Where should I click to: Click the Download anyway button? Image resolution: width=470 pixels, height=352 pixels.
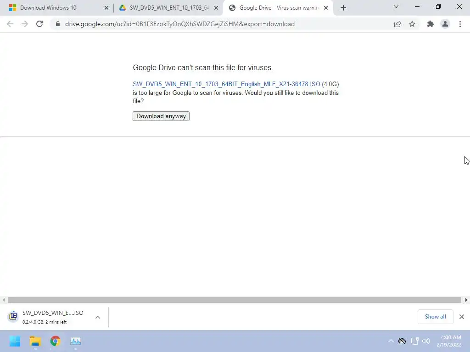(x=161, y=116)
